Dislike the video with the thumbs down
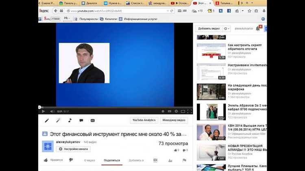Screen dimensions: 305x171 (x=71, y=160)
